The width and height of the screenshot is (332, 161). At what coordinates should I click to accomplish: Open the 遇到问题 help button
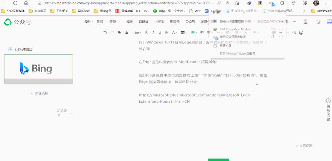coord(328,110)
